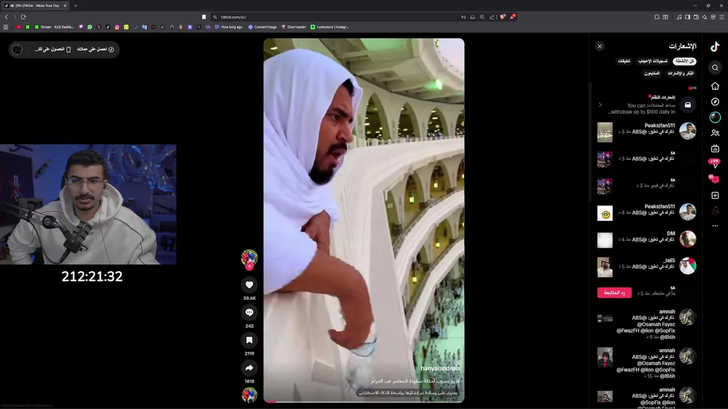Select the Followers notifications filter tab
Image resolution: width=728 pixels, height=409 pixels.
coord(652,73)
